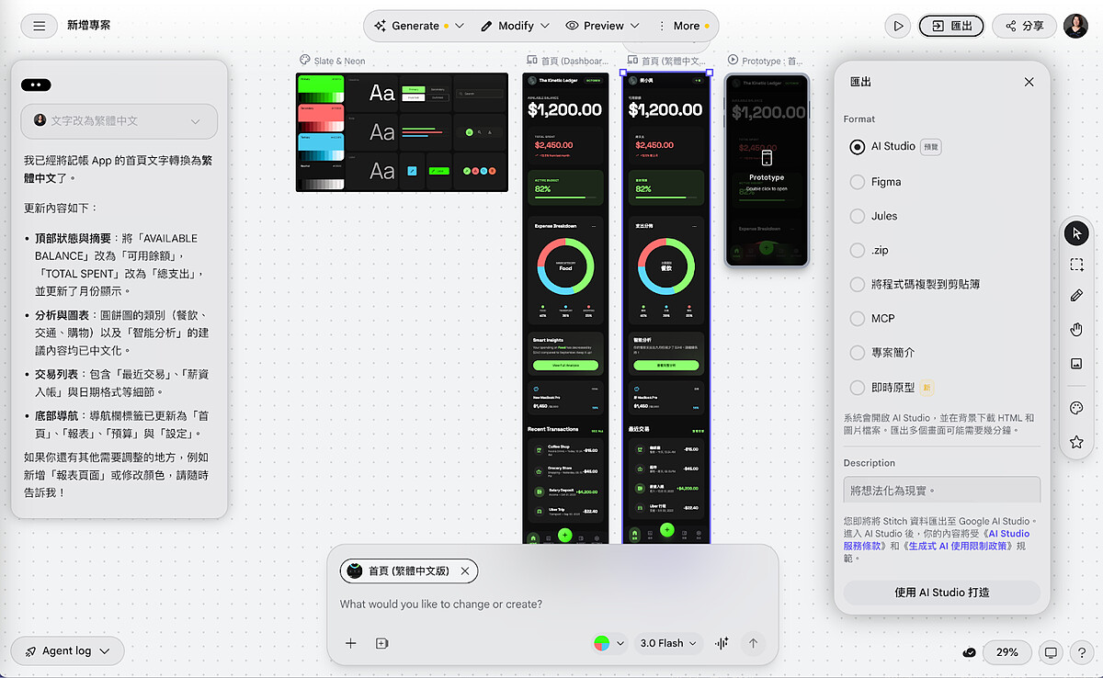This screenshot has width=1103, height=678.
Task: Select the marquee selection tool
Action: [x=1076, y=265]
